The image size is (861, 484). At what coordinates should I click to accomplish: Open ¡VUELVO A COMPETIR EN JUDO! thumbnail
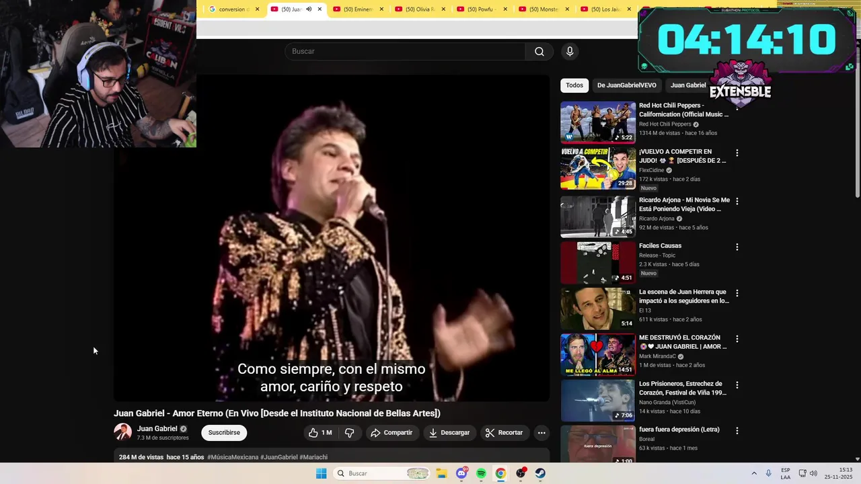(x=598, y=168)
